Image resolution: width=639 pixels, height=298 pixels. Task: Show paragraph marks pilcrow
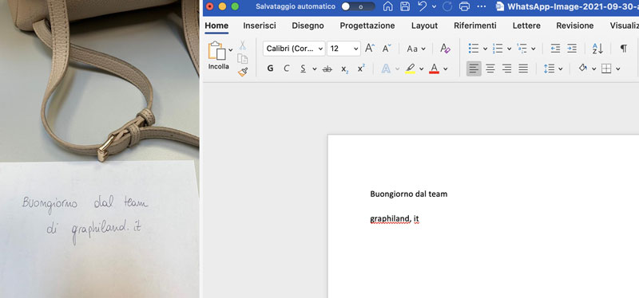624,49
